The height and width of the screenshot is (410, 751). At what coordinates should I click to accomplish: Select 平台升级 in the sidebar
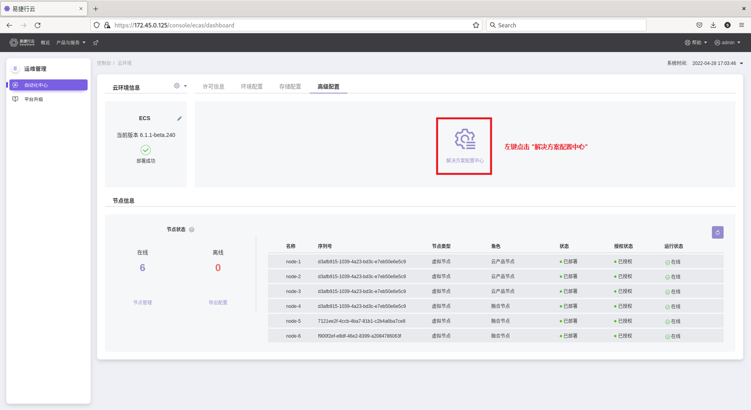[x=34, y=99]
